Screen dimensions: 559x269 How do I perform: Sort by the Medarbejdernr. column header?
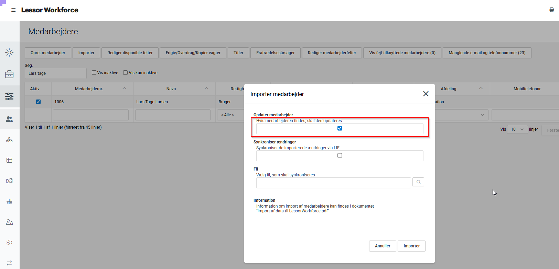click(89, 89)
